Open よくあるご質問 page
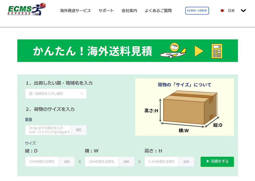This screenshot has width=255, height=181. [158, 11]
